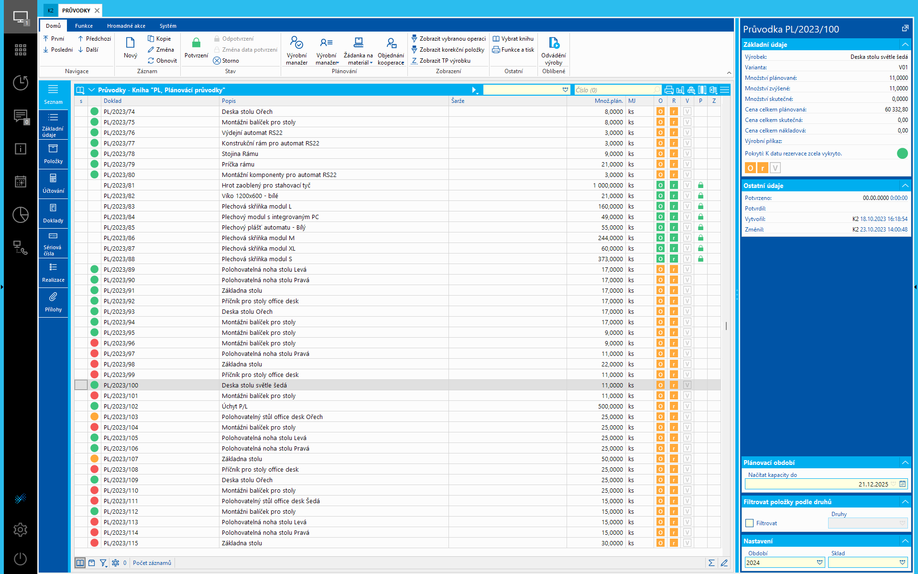Toggle V flag for PL/2023/74 row

(687, 111)
